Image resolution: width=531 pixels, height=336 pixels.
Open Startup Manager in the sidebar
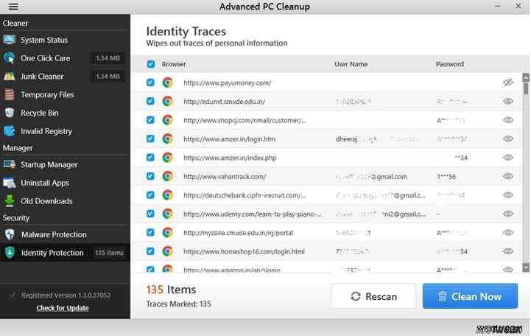tap(49, 164)
